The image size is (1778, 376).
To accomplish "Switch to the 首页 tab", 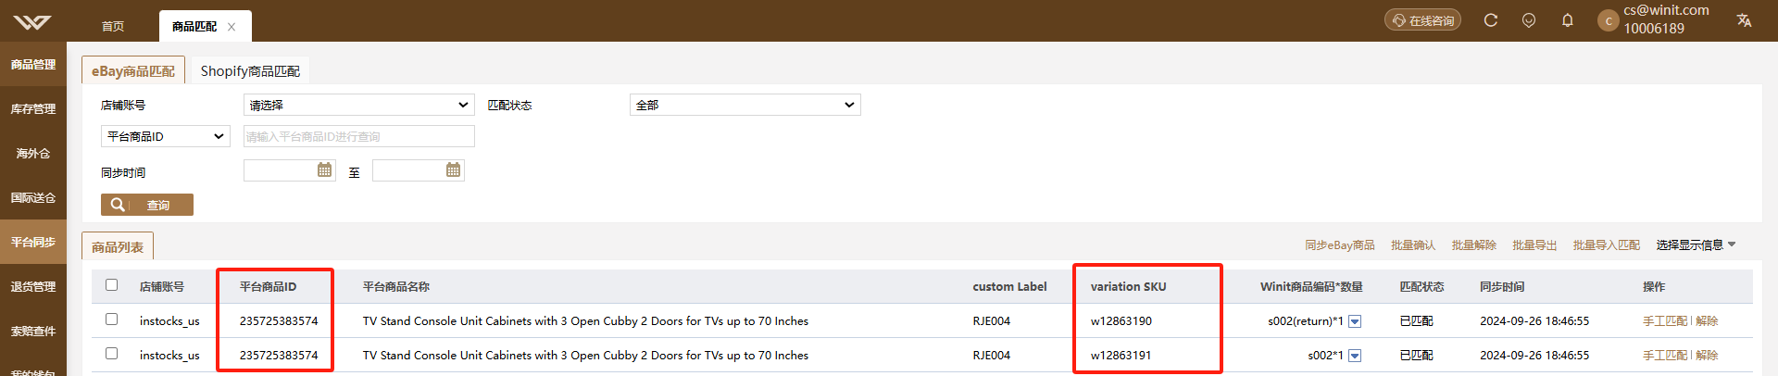I will click(x=113, y=27).
